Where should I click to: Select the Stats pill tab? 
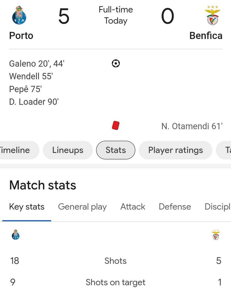[115, 150]
